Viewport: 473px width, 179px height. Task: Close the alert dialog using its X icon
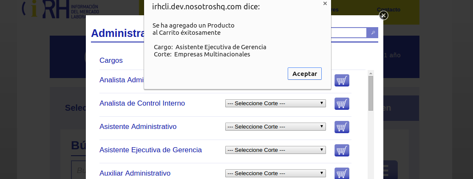325,4
